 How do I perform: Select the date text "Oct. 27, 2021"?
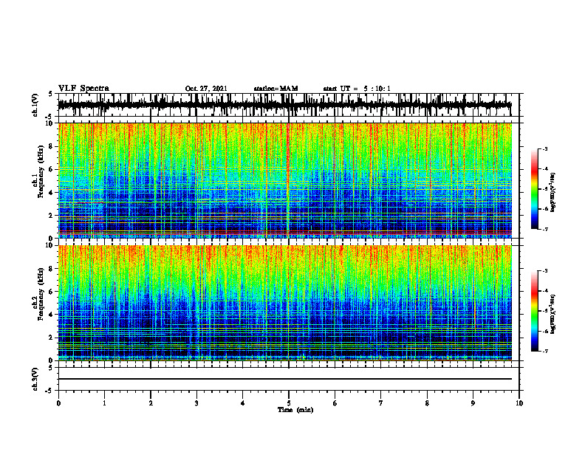206,89
